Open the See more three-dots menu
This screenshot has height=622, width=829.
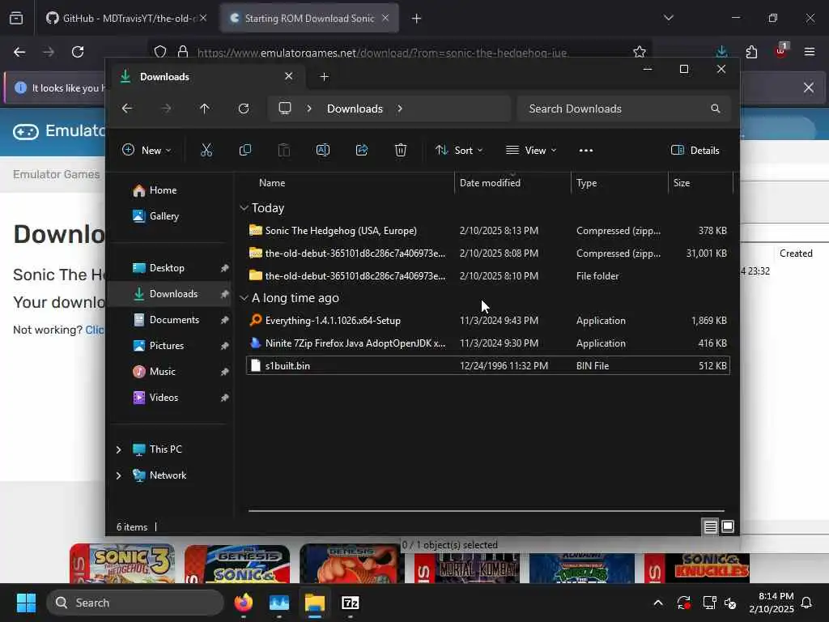tap(586, 150)
